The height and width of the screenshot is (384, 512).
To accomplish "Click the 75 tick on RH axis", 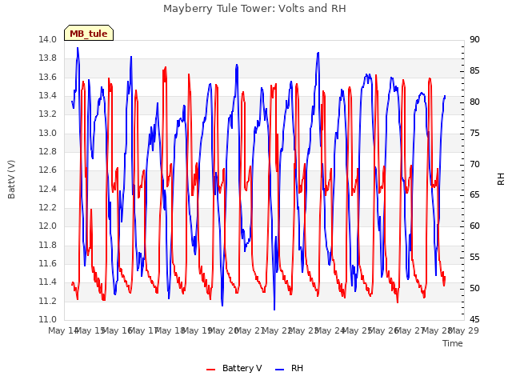I will coord(474,133).
